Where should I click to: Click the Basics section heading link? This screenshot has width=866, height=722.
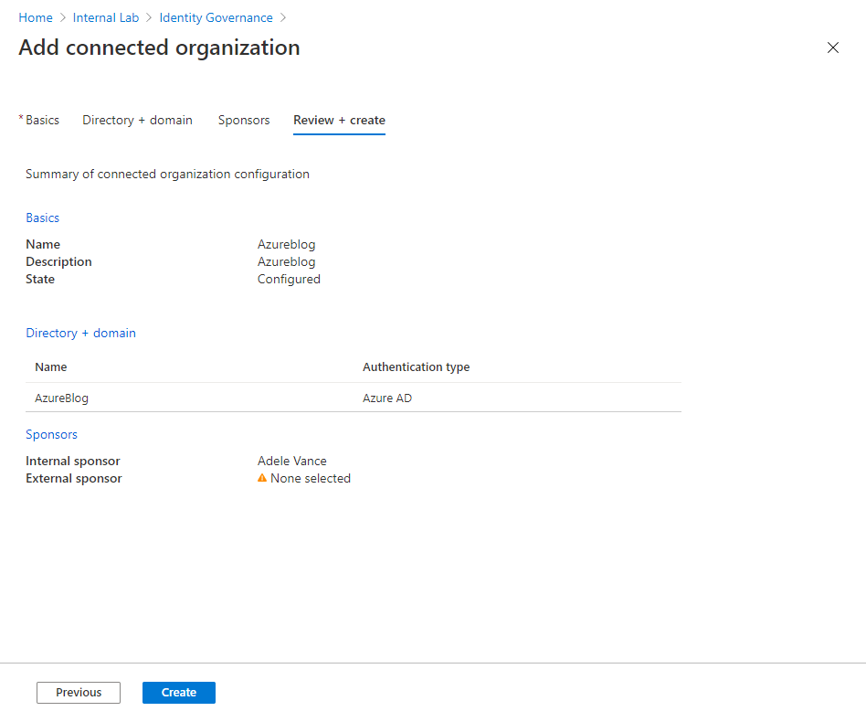coord(42,218)
